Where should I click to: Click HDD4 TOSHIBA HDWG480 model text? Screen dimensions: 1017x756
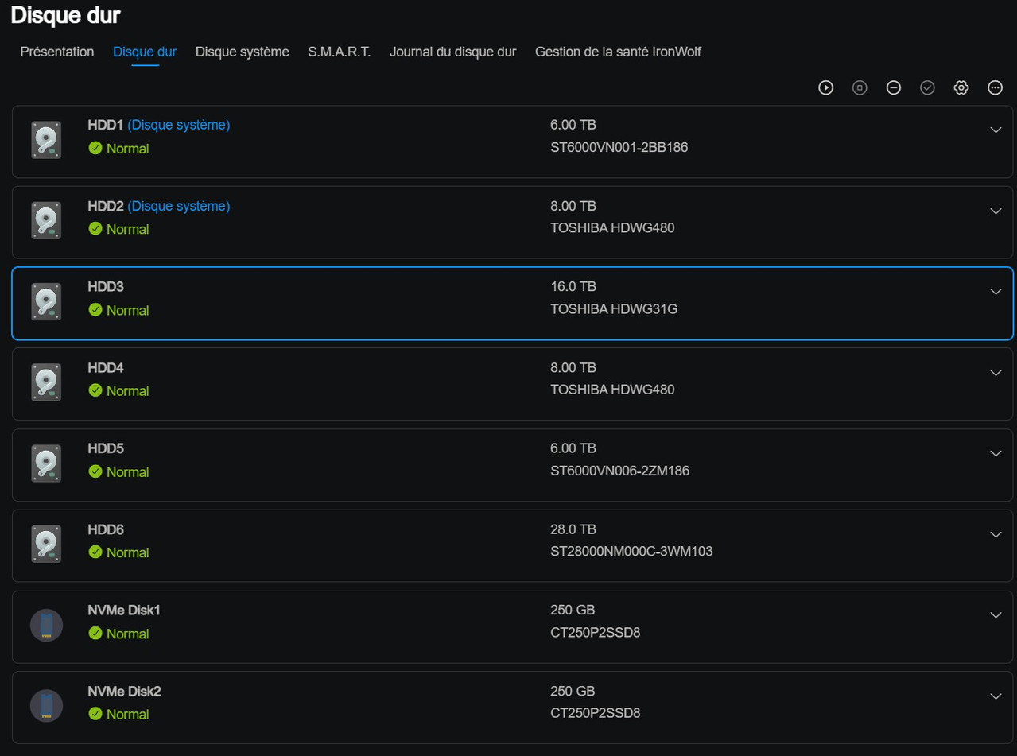tap(612, 390)
